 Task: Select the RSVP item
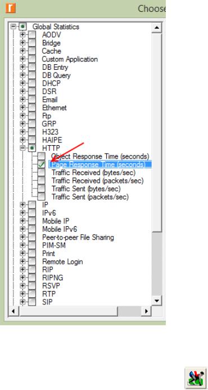tap(51, 286)
